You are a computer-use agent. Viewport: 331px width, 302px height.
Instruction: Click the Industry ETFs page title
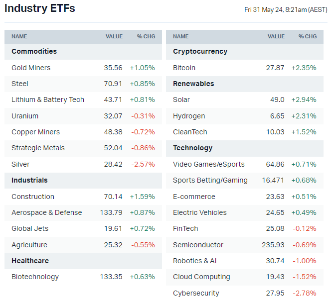click(40, 8)
